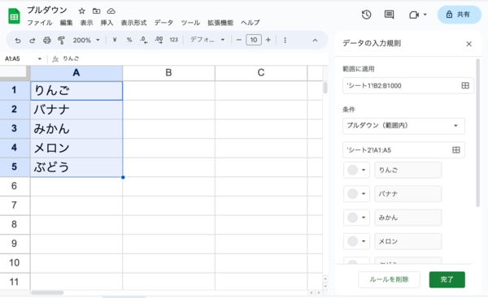Click the print icon
Image resolution: width=488 pixels, height=298 pixels.
point(46,40)
